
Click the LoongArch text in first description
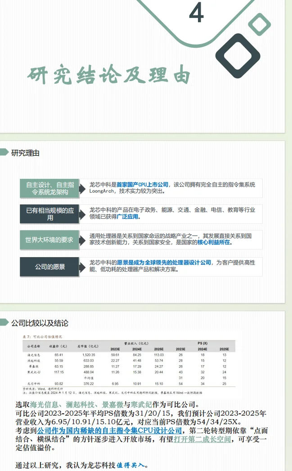coord(101,191)
